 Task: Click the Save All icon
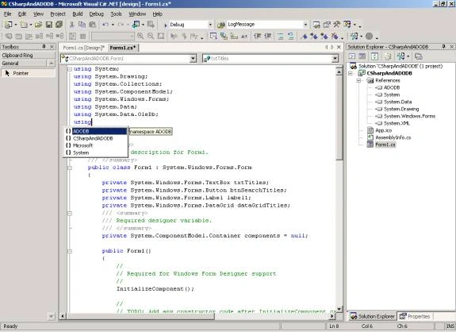pos(59,25)
